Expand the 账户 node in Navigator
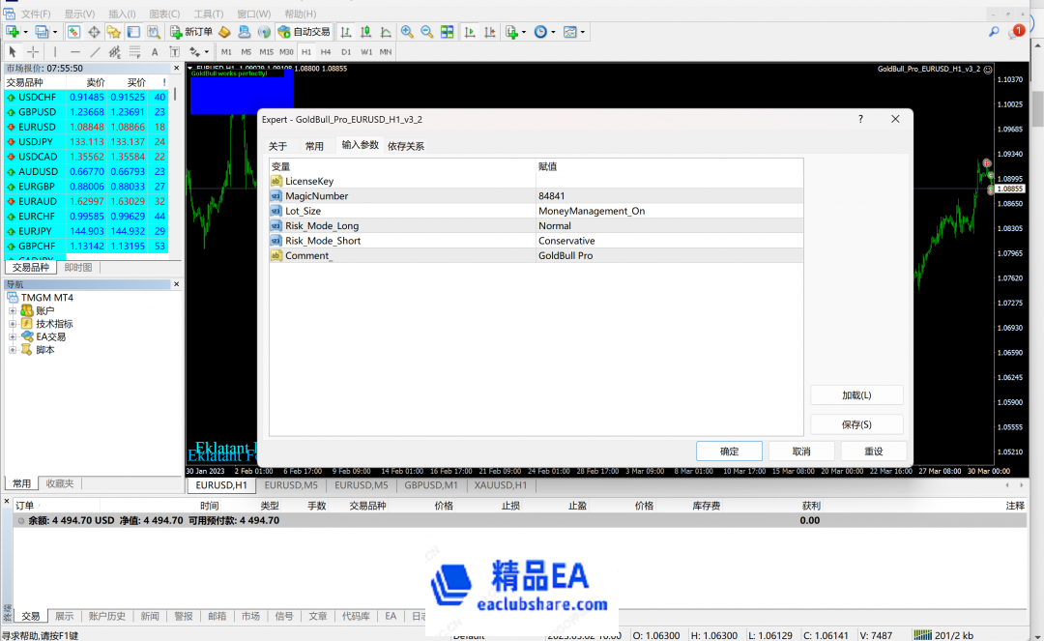This screenshot has height=641, width=1044. [12, 311]
